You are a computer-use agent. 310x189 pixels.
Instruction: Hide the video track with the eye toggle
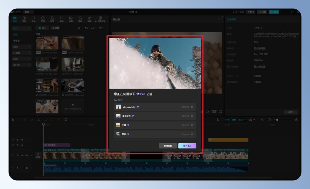pos(22,155)
